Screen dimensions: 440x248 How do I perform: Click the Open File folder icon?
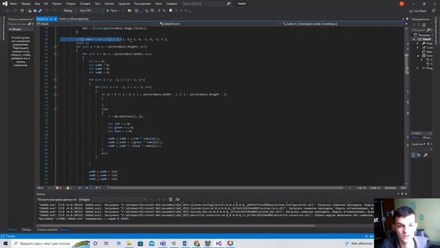[x=30, y=11]
